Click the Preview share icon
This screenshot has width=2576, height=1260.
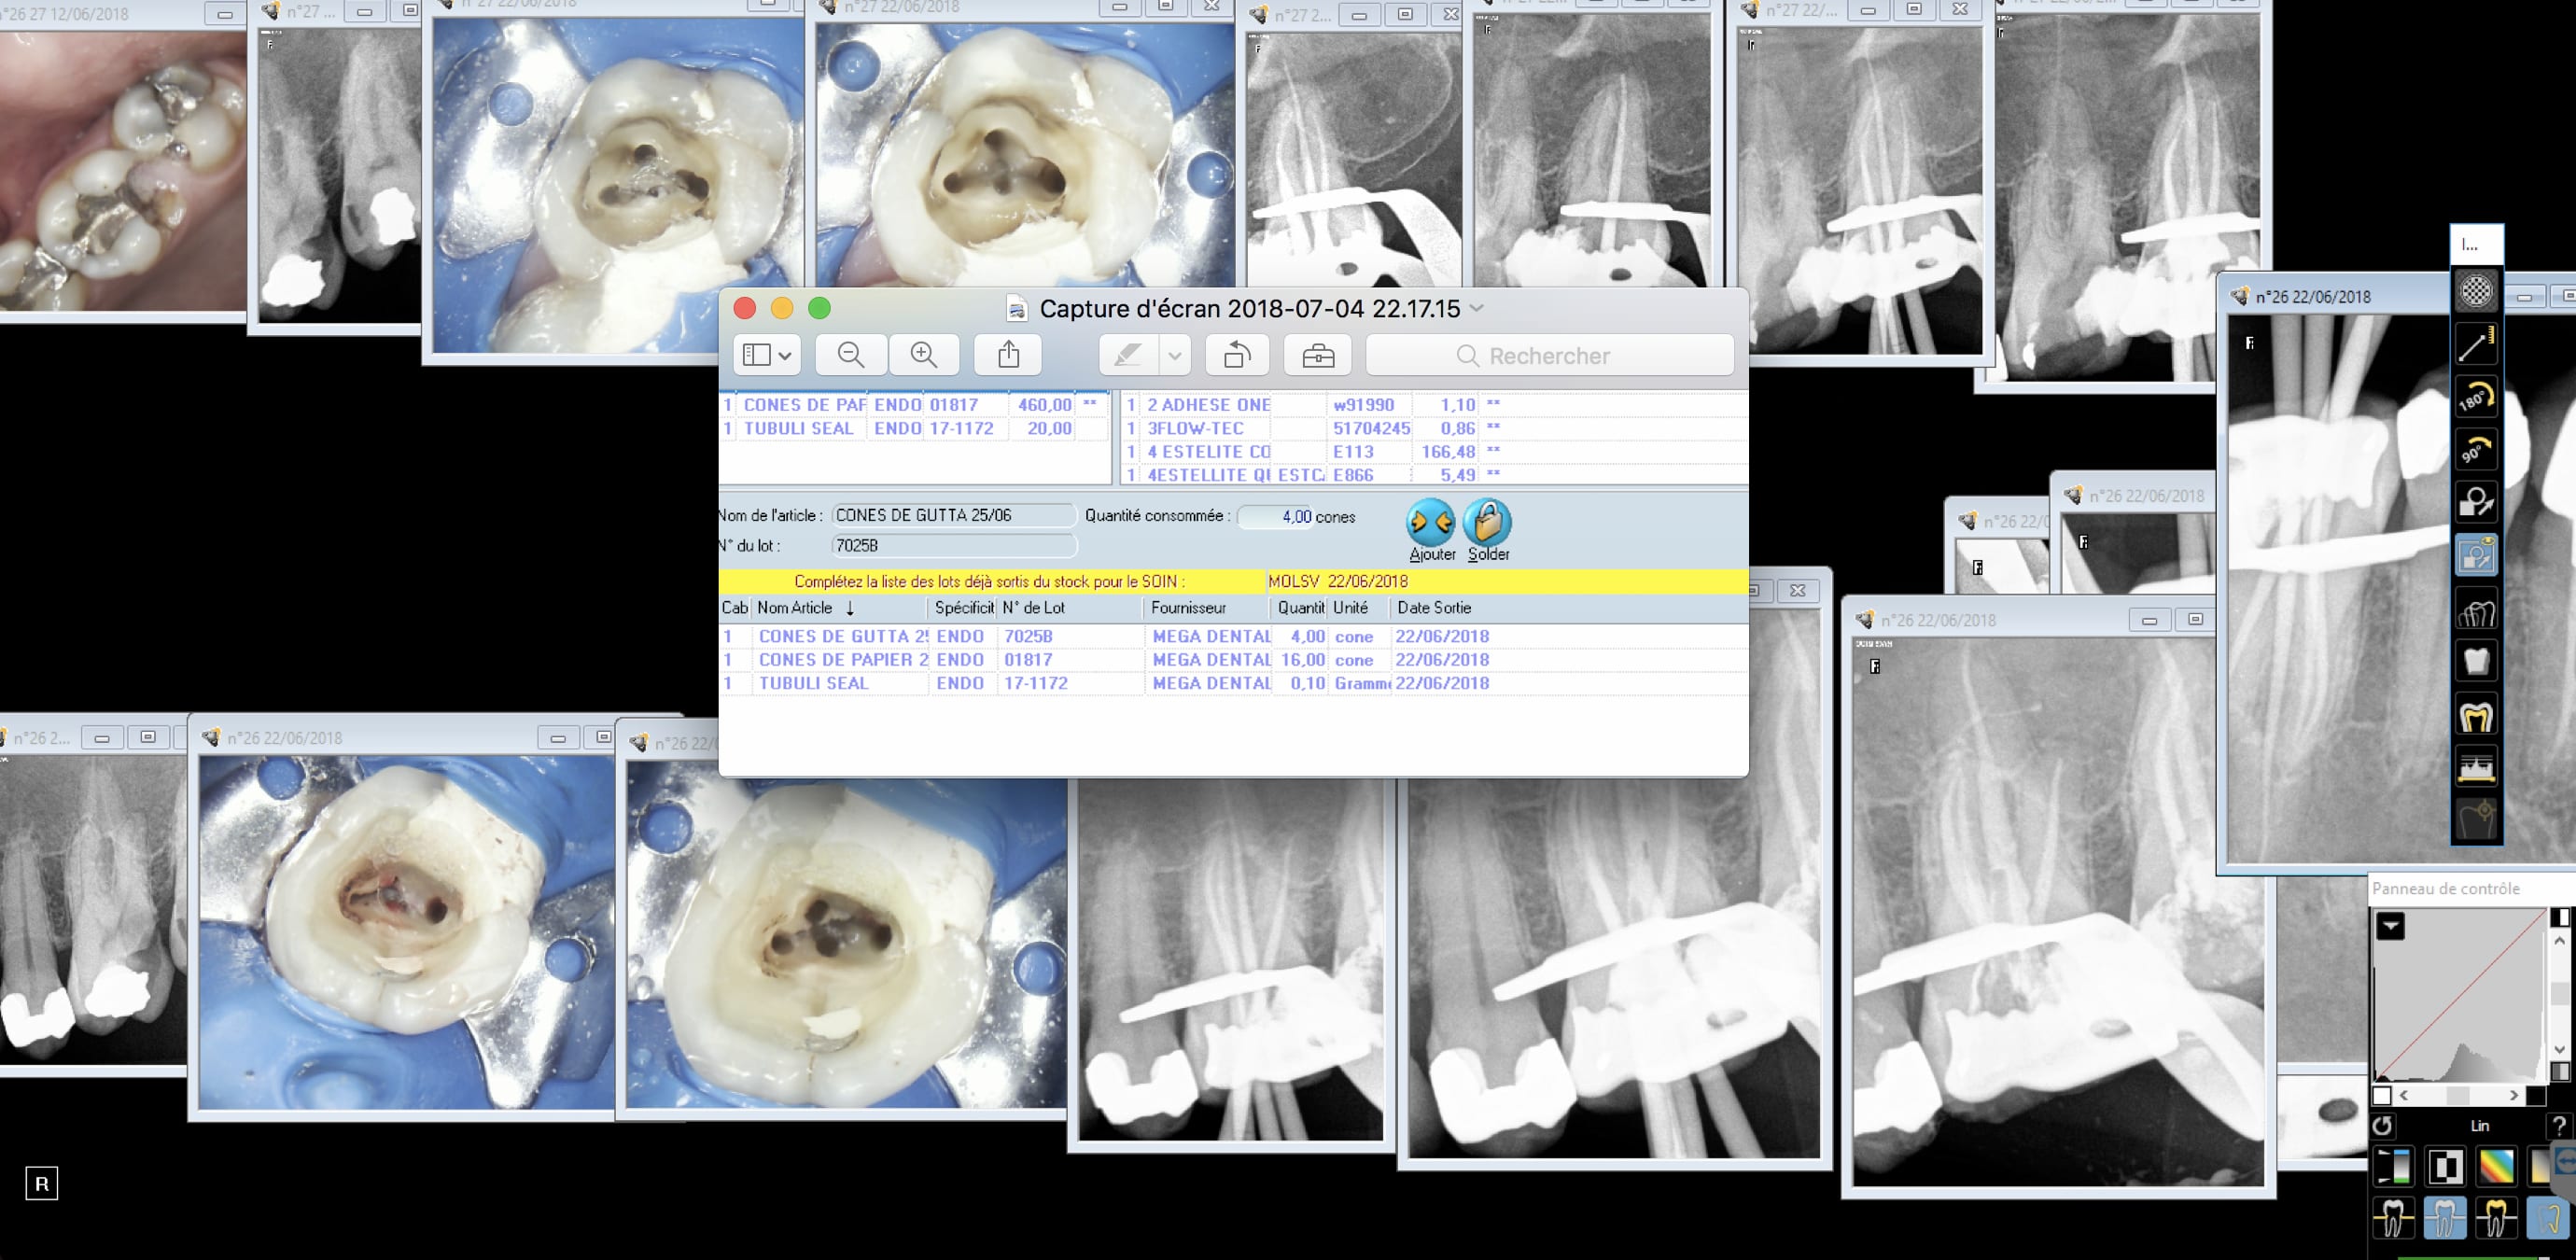tap(1008, 355)
